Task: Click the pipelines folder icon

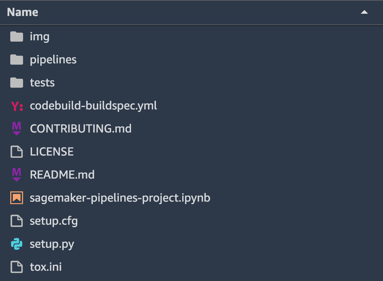Action: click(17, 60)
